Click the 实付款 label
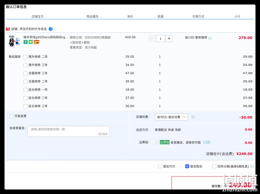 tap(217, 186)
